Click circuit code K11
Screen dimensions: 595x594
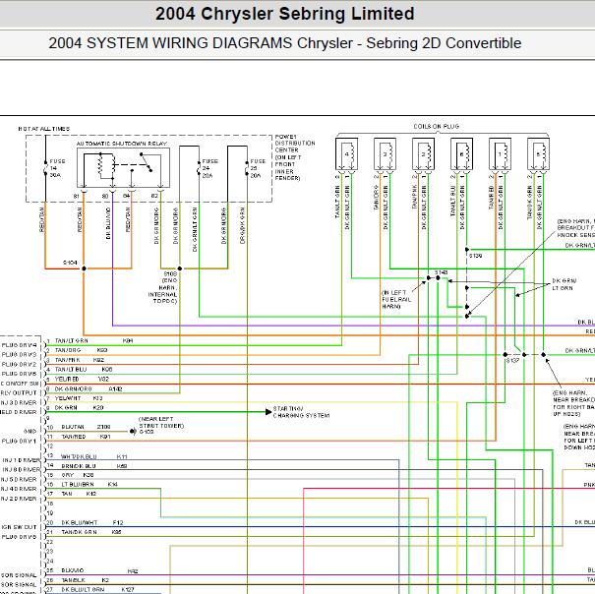point(122,456)
